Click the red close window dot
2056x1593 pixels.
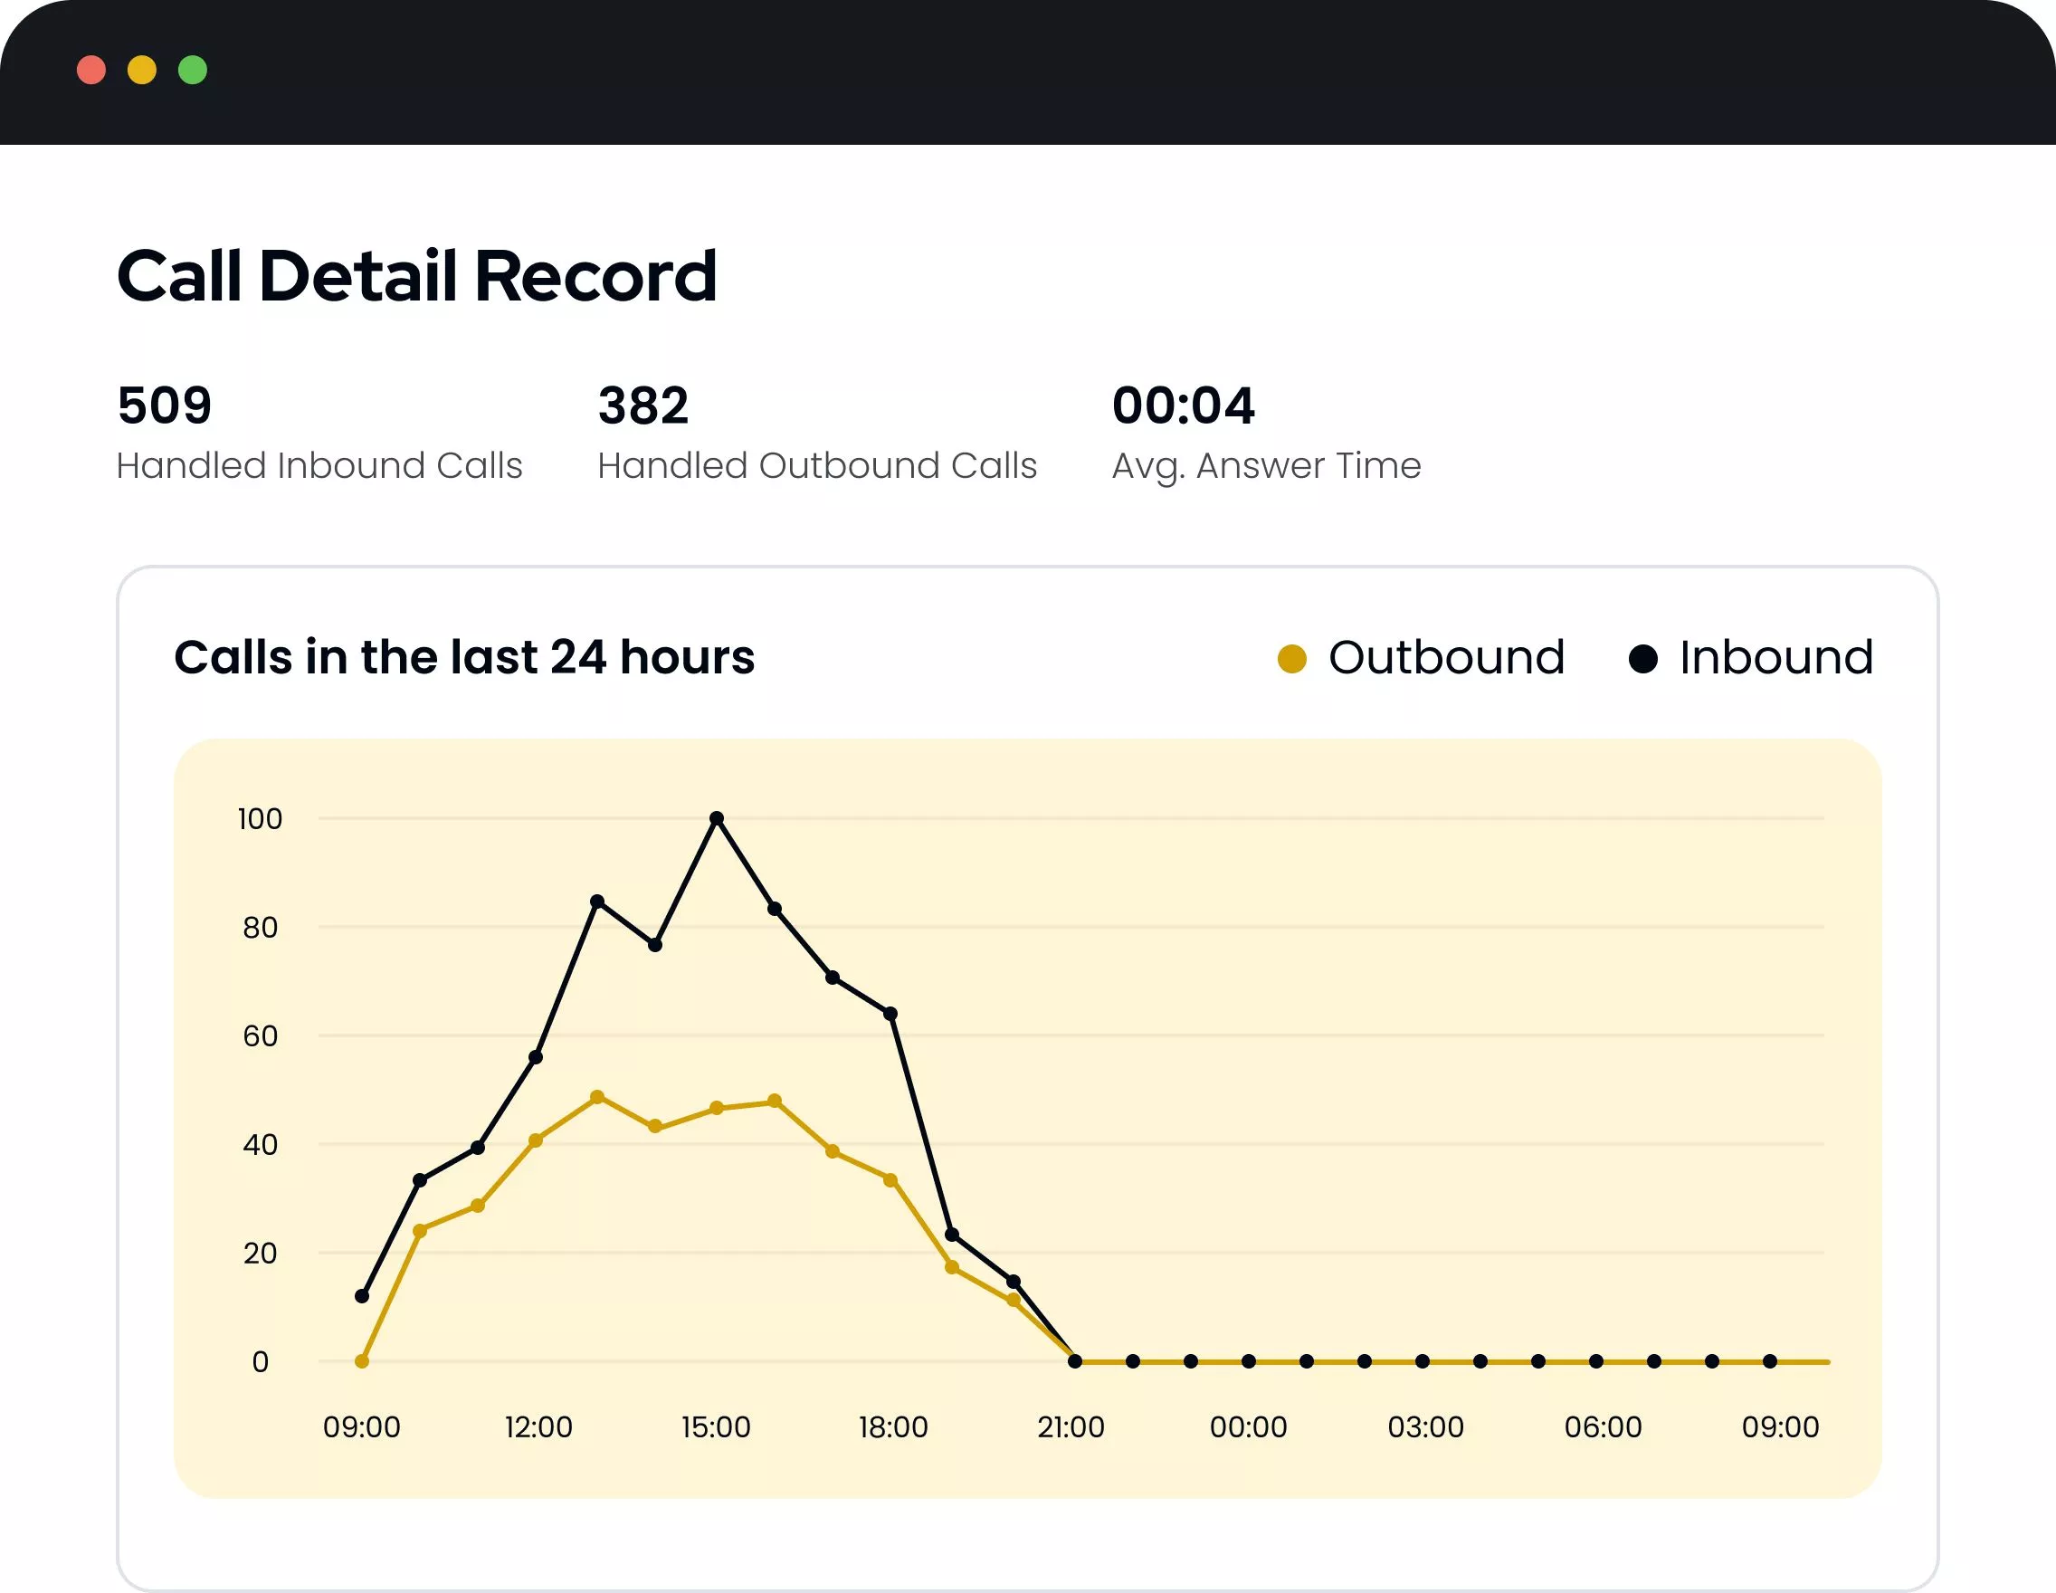(x=91, y=70)
